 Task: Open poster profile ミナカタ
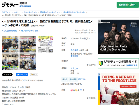click(74, 68)
